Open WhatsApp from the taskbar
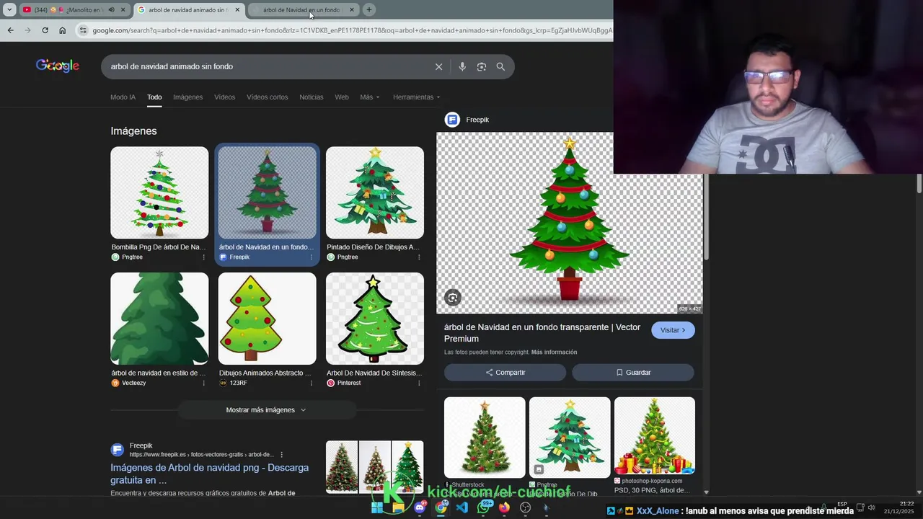923x519 pixels. [483, 507]
